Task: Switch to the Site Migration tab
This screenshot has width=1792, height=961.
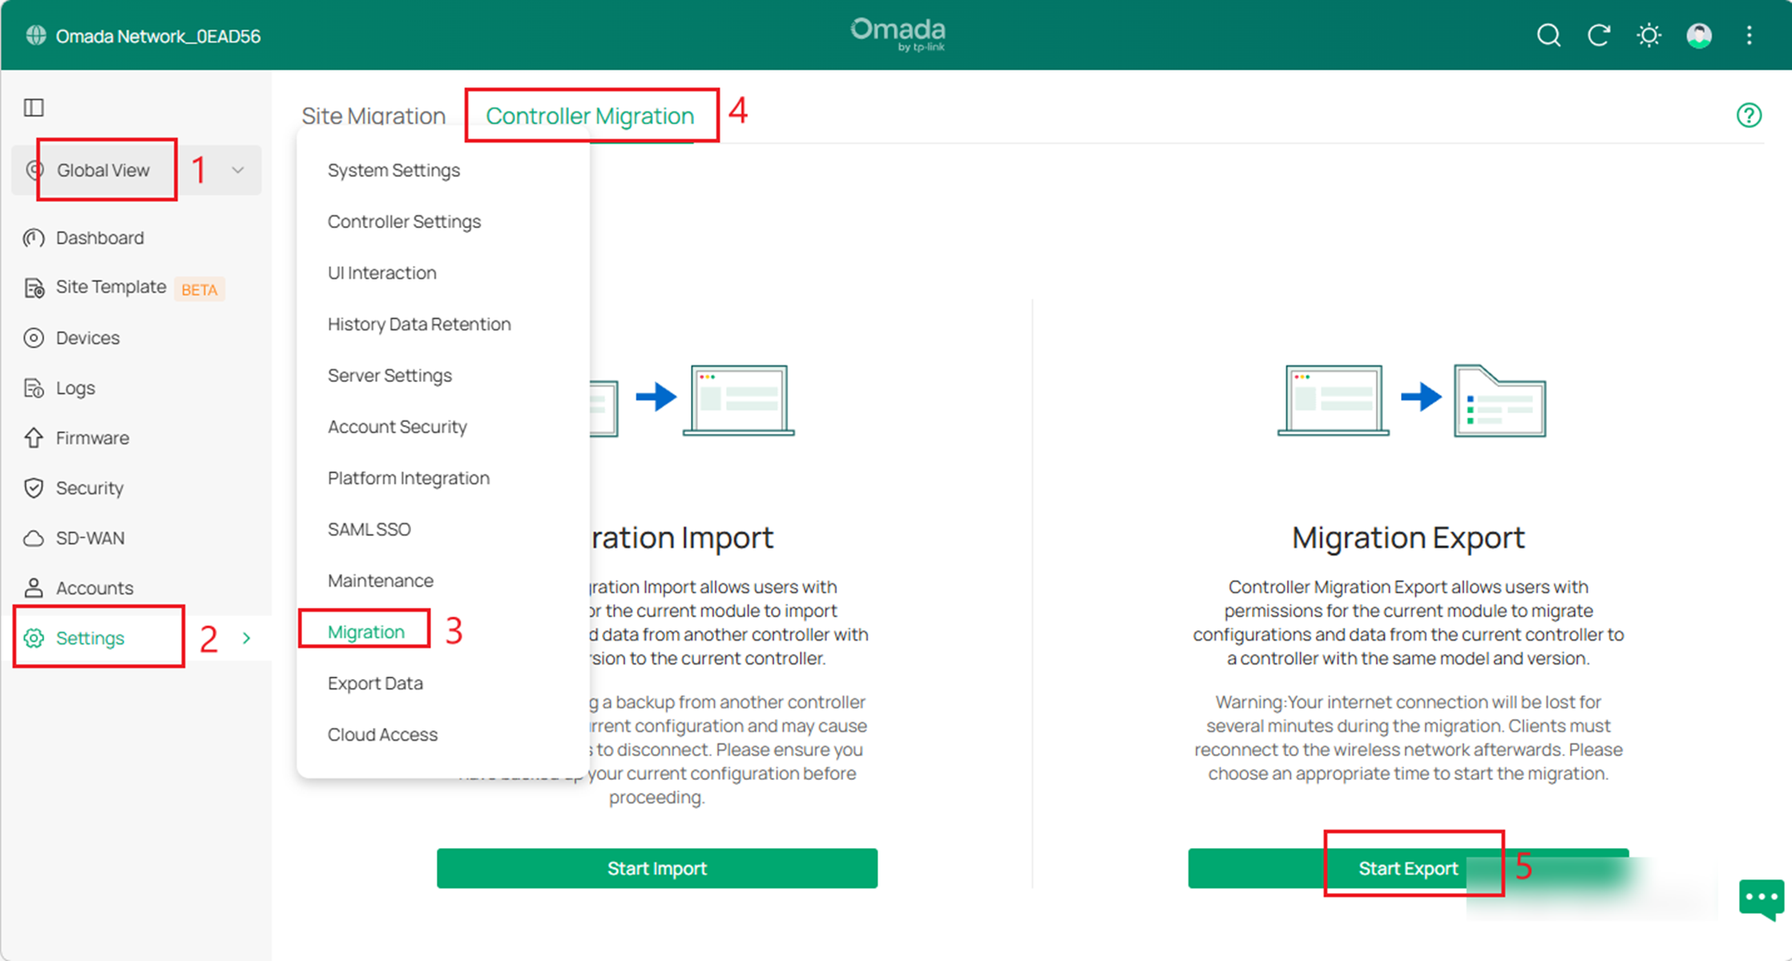Action: [373, 115]
